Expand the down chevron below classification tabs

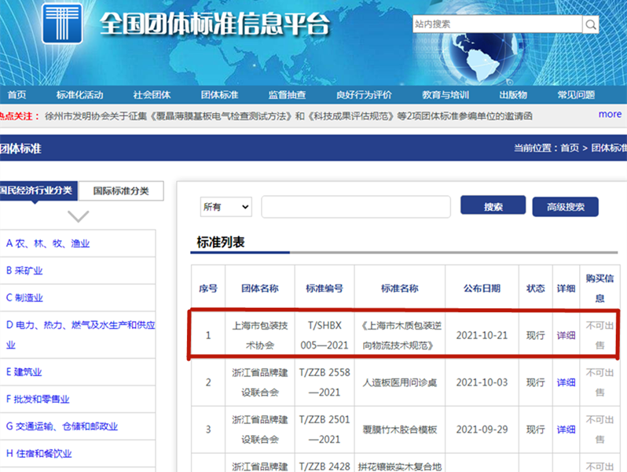point(79,216)
